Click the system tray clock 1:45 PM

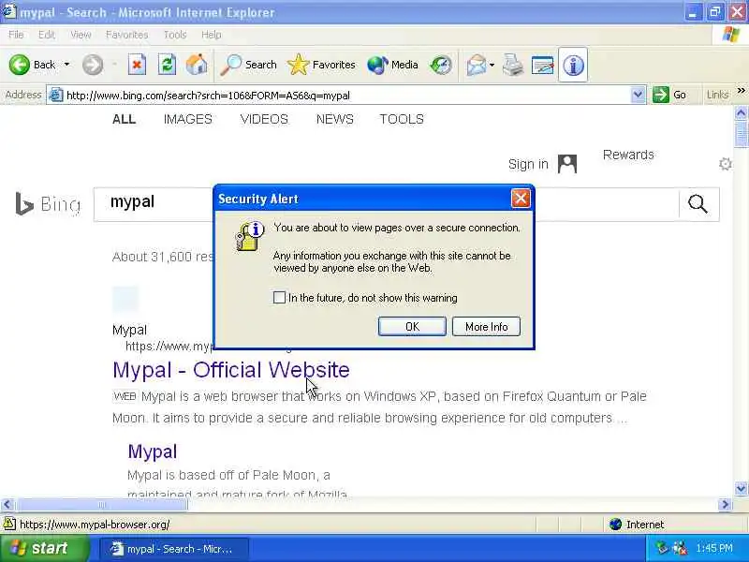pos(714,548)
